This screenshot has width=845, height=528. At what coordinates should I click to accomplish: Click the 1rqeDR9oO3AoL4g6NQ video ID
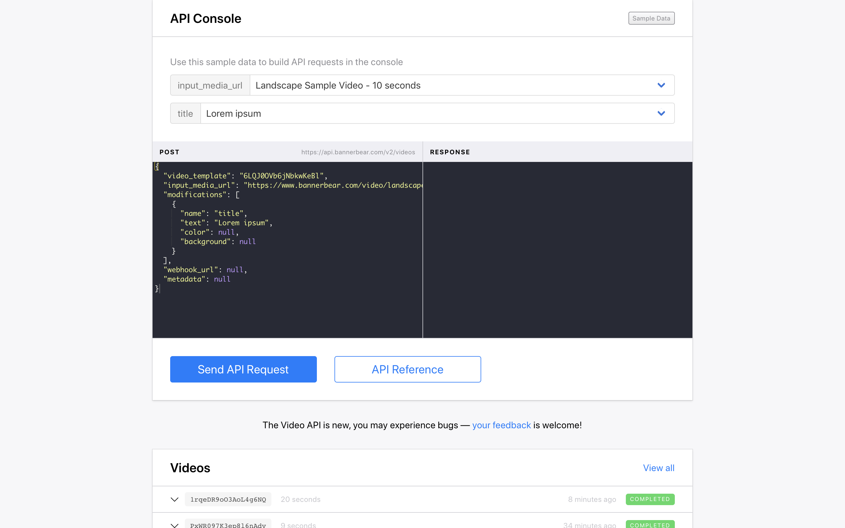(x=228, y=499)
